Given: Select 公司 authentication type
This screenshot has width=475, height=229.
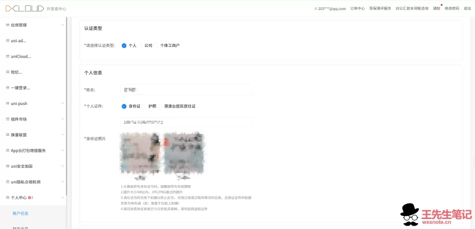Looking at the screenshot, I should pos(140,46).
